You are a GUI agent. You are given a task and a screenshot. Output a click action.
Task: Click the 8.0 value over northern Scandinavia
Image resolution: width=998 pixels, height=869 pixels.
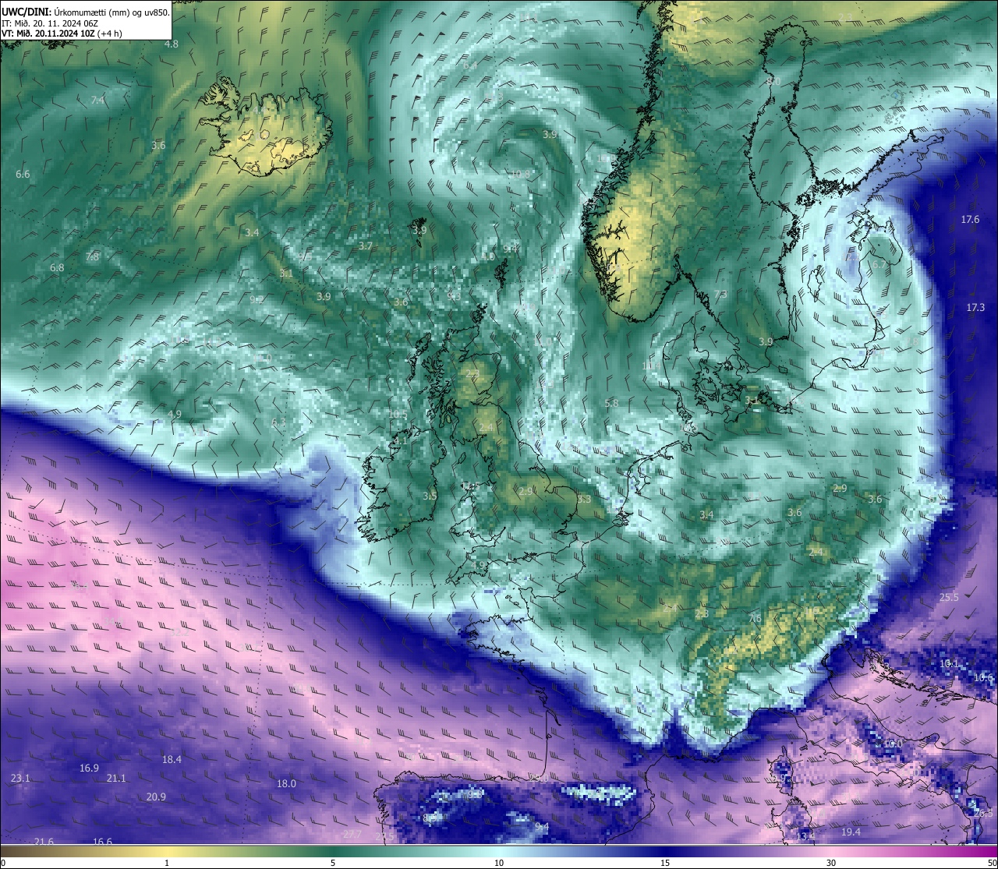773,80
